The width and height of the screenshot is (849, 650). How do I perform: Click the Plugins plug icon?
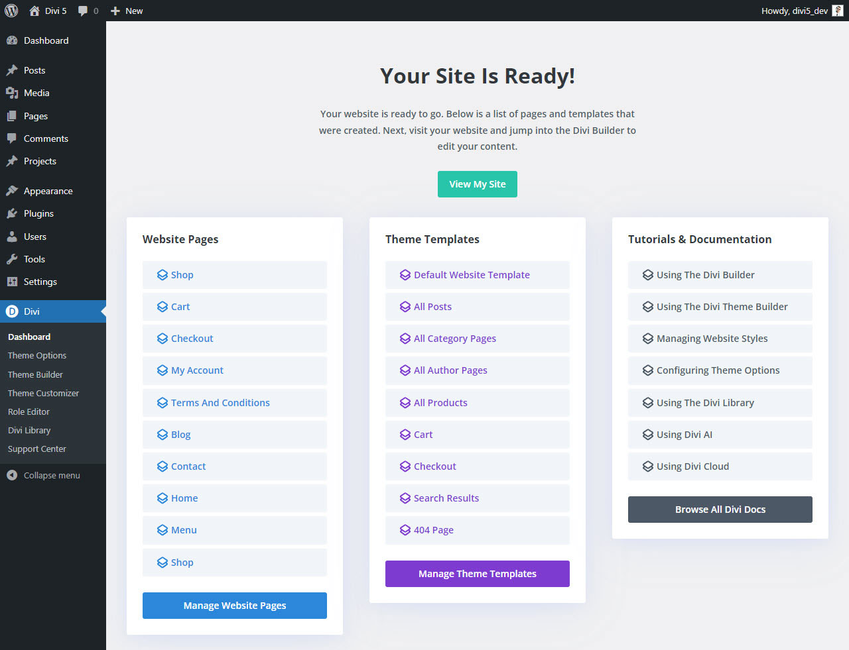[x=11, y=213]
